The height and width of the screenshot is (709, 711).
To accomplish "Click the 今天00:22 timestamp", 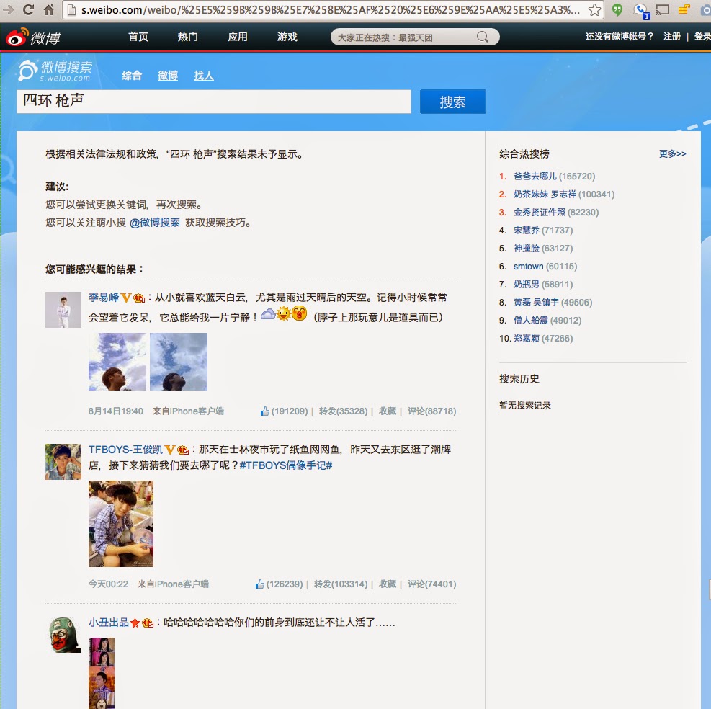I will coord(108,584).
